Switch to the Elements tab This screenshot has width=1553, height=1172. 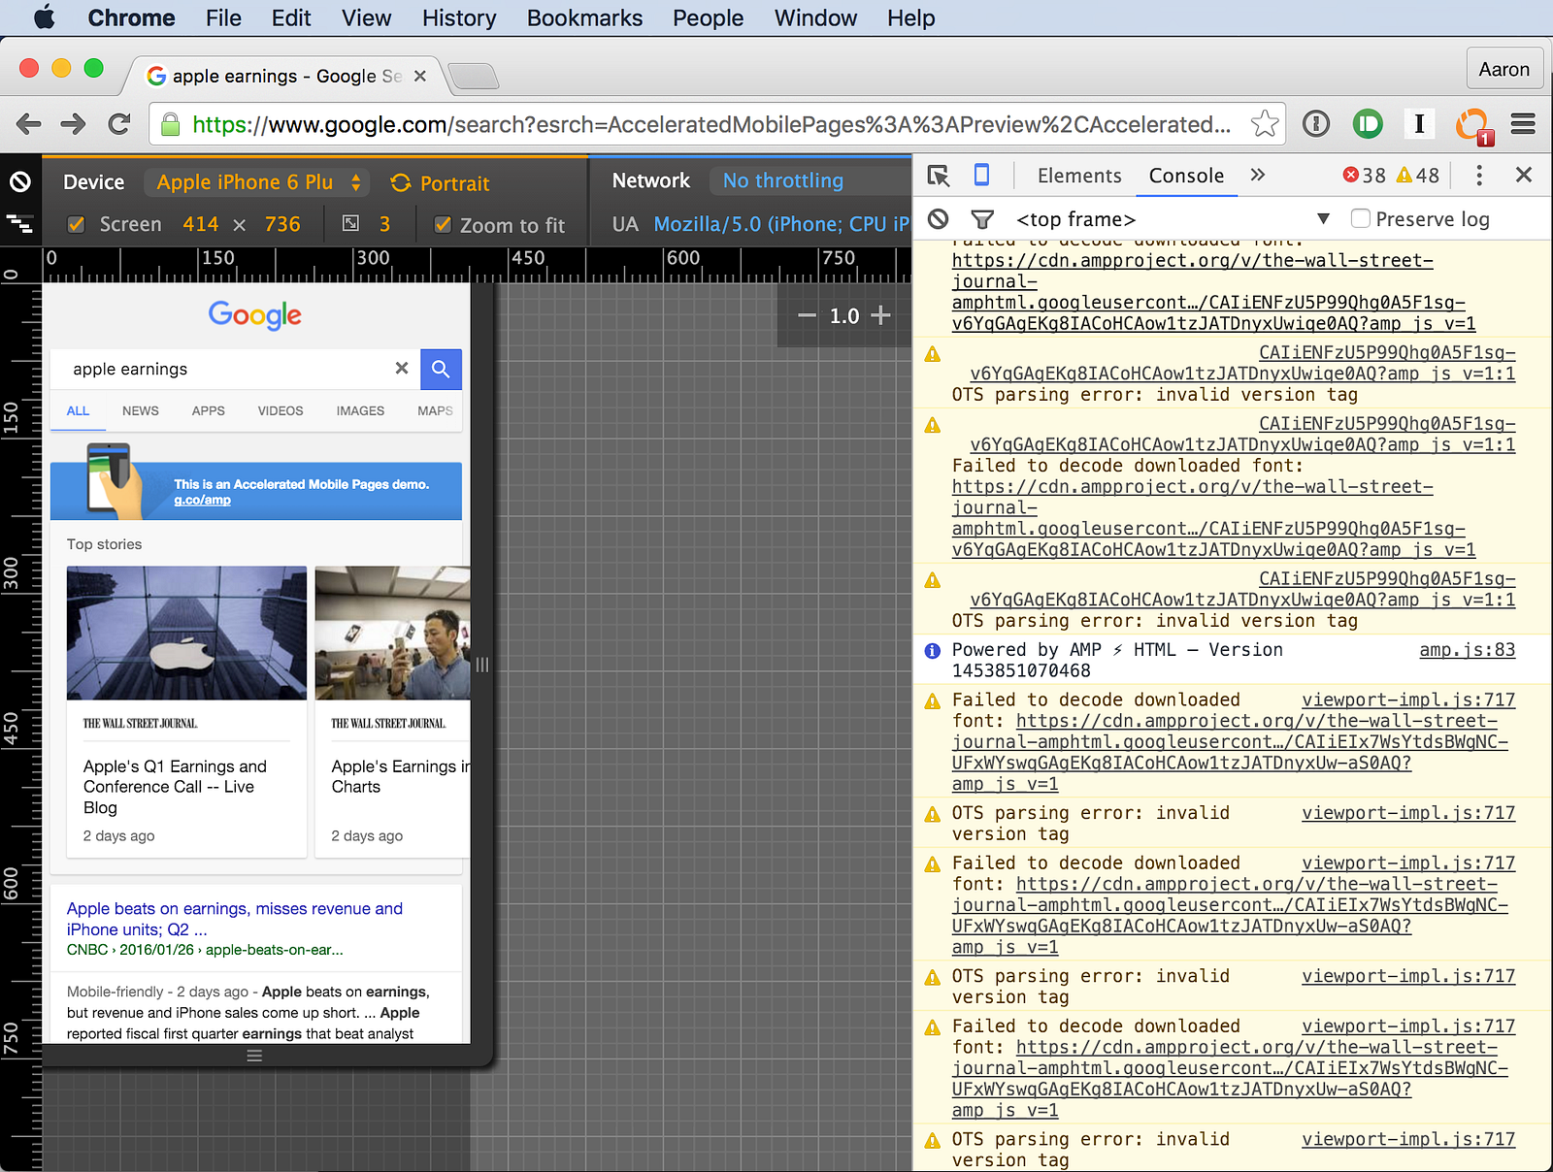point(1079,176)
